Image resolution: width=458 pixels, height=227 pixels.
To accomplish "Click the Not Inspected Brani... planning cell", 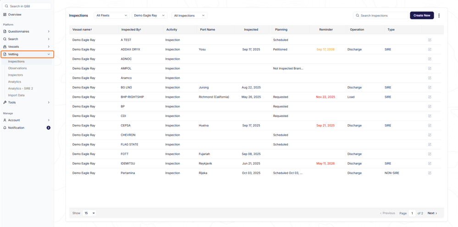I will coord(288,68).
